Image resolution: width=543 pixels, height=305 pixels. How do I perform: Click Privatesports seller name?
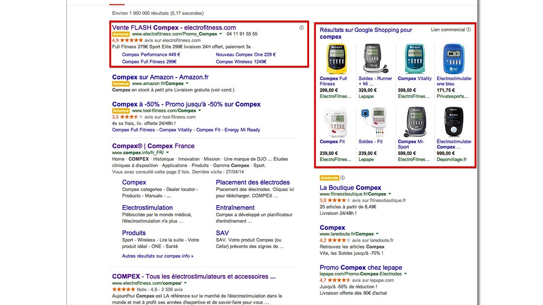pos(452,97)
